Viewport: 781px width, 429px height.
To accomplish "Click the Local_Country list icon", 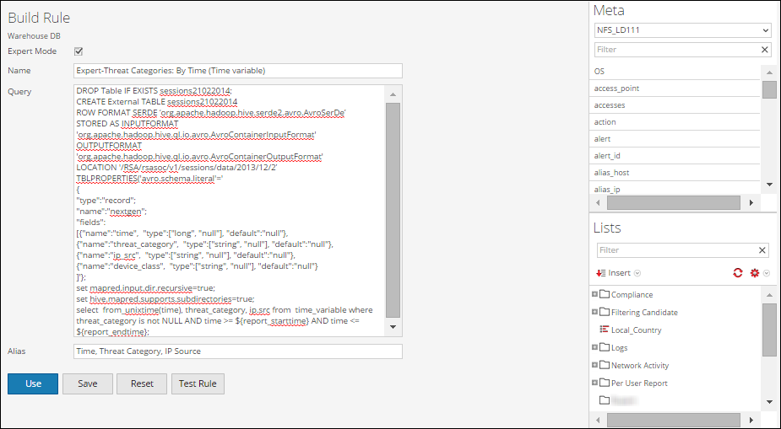I will click(x=605, y=330).
